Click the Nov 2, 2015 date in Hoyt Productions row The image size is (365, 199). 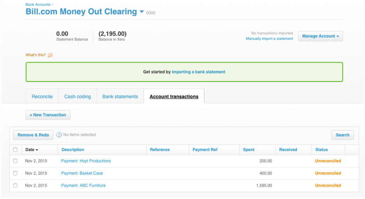pyautogui.click(x=36, y=161)
